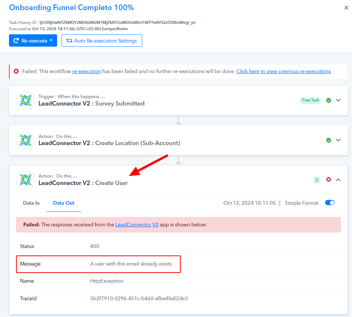Click the TraceId field label

(28, 298)
